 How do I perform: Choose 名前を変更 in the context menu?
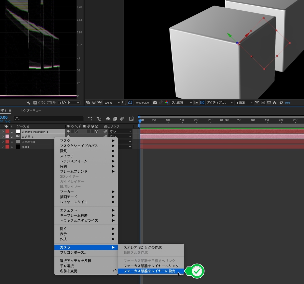86,271
